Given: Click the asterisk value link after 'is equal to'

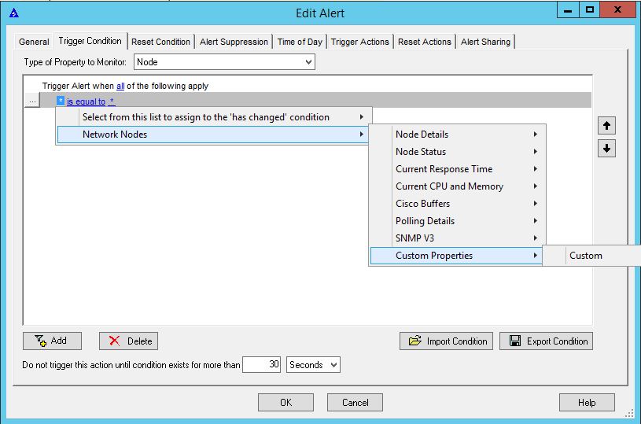Looking at the screenshot, I should pyautogui.click(x=112, y=101).
